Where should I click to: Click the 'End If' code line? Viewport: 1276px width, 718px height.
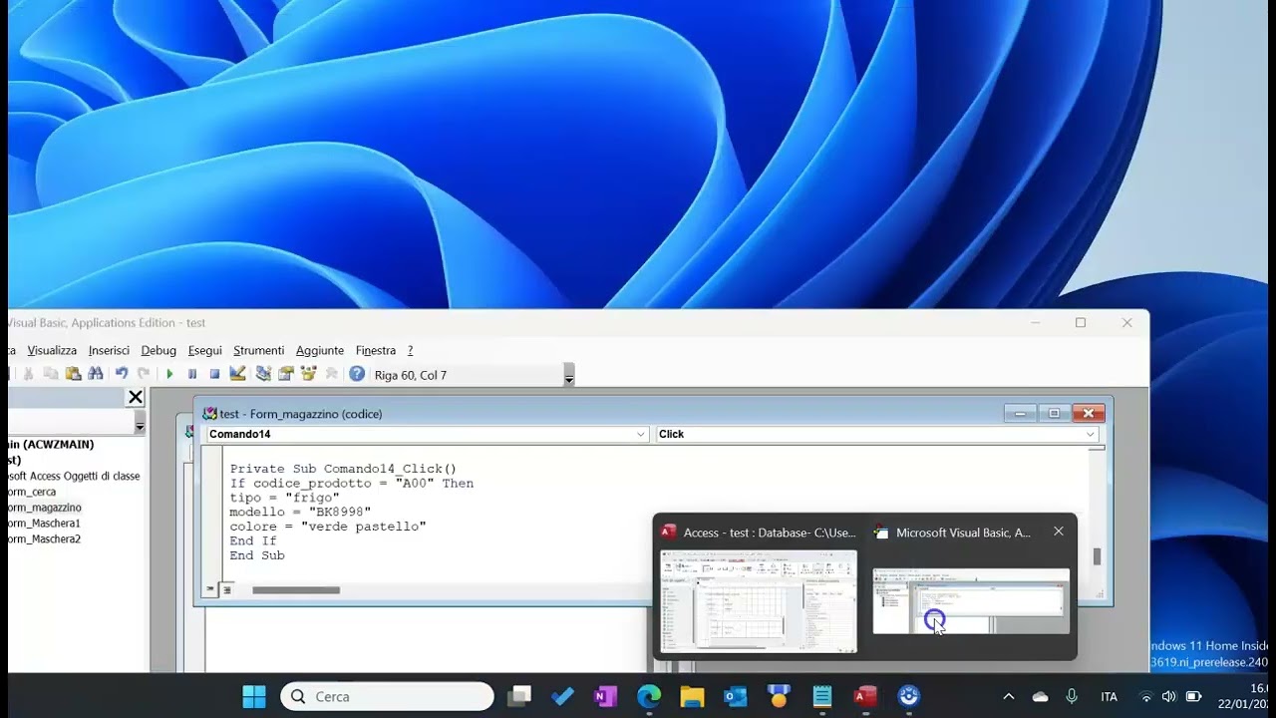click(x=253, y=540)
